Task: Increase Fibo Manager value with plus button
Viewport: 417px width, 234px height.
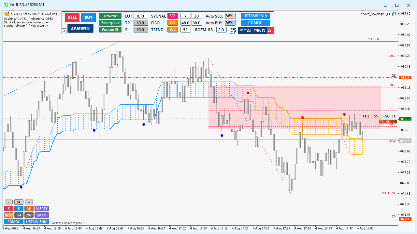Action: click(29, 202)
